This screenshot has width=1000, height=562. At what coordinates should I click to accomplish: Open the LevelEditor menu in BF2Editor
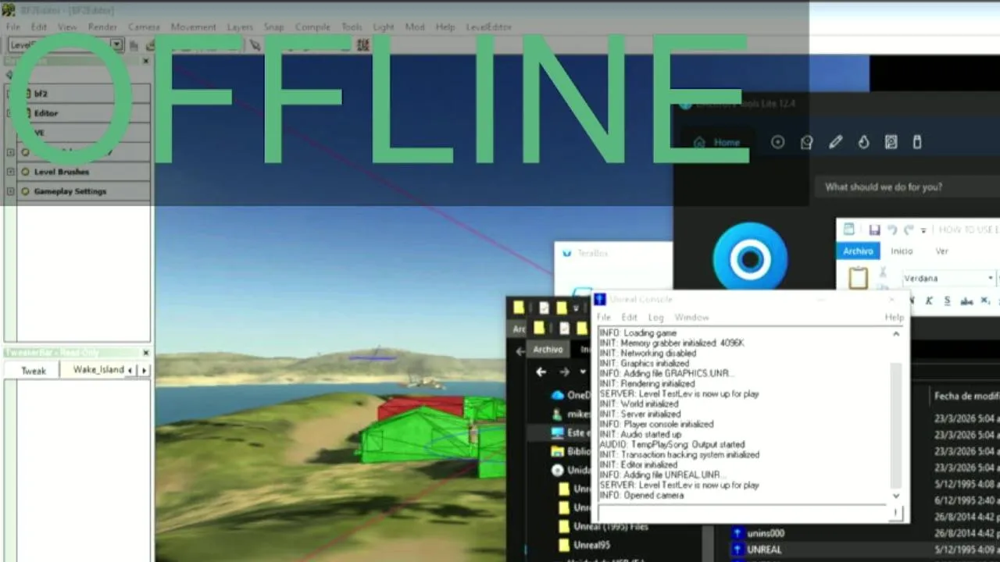tap(488, 27)
